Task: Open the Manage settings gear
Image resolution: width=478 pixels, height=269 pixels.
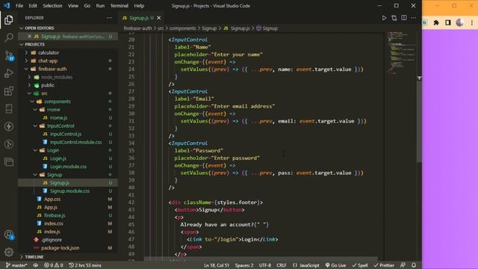Action: pos(9,252)
